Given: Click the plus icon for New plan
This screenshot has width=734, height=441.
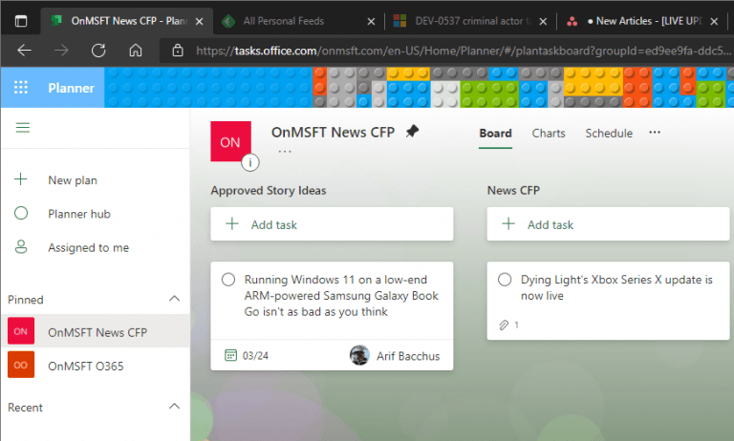Looking at the screenshot, I should 21,179.
